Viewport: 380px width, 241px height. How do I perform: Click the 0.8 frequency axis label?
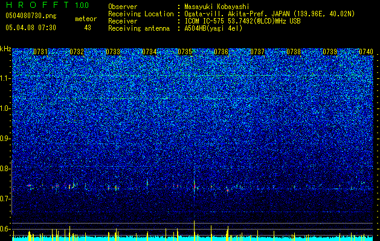coord(5,169)
